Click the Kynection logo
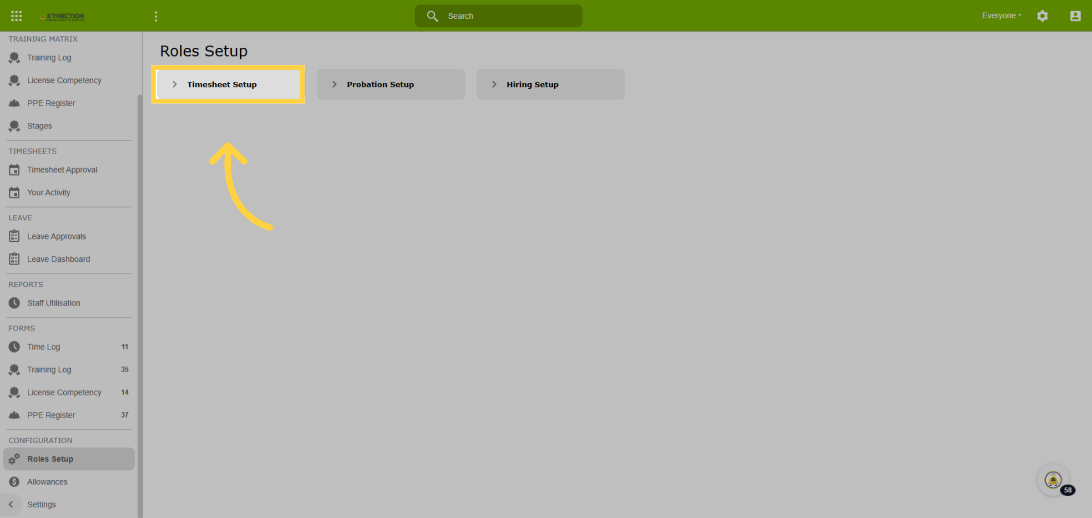 click(x=62, y=16)
